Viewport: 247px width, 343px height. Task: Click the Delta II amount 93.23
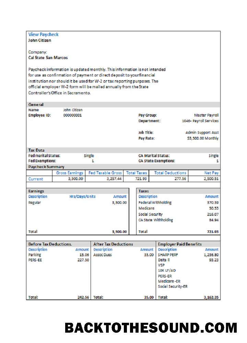[214, 260]
